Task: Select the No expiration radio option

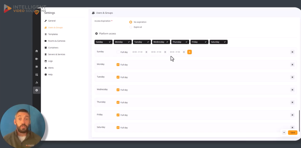Action: pyautogui.click(x=131, y=22)
